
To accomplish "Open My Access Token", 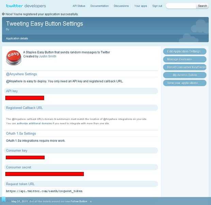I will point(184,75).
